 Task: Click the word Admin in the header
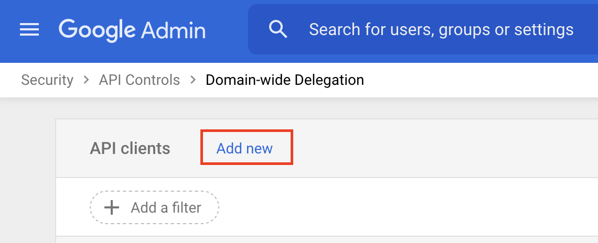pyautogui.click(x=174, y=30)
